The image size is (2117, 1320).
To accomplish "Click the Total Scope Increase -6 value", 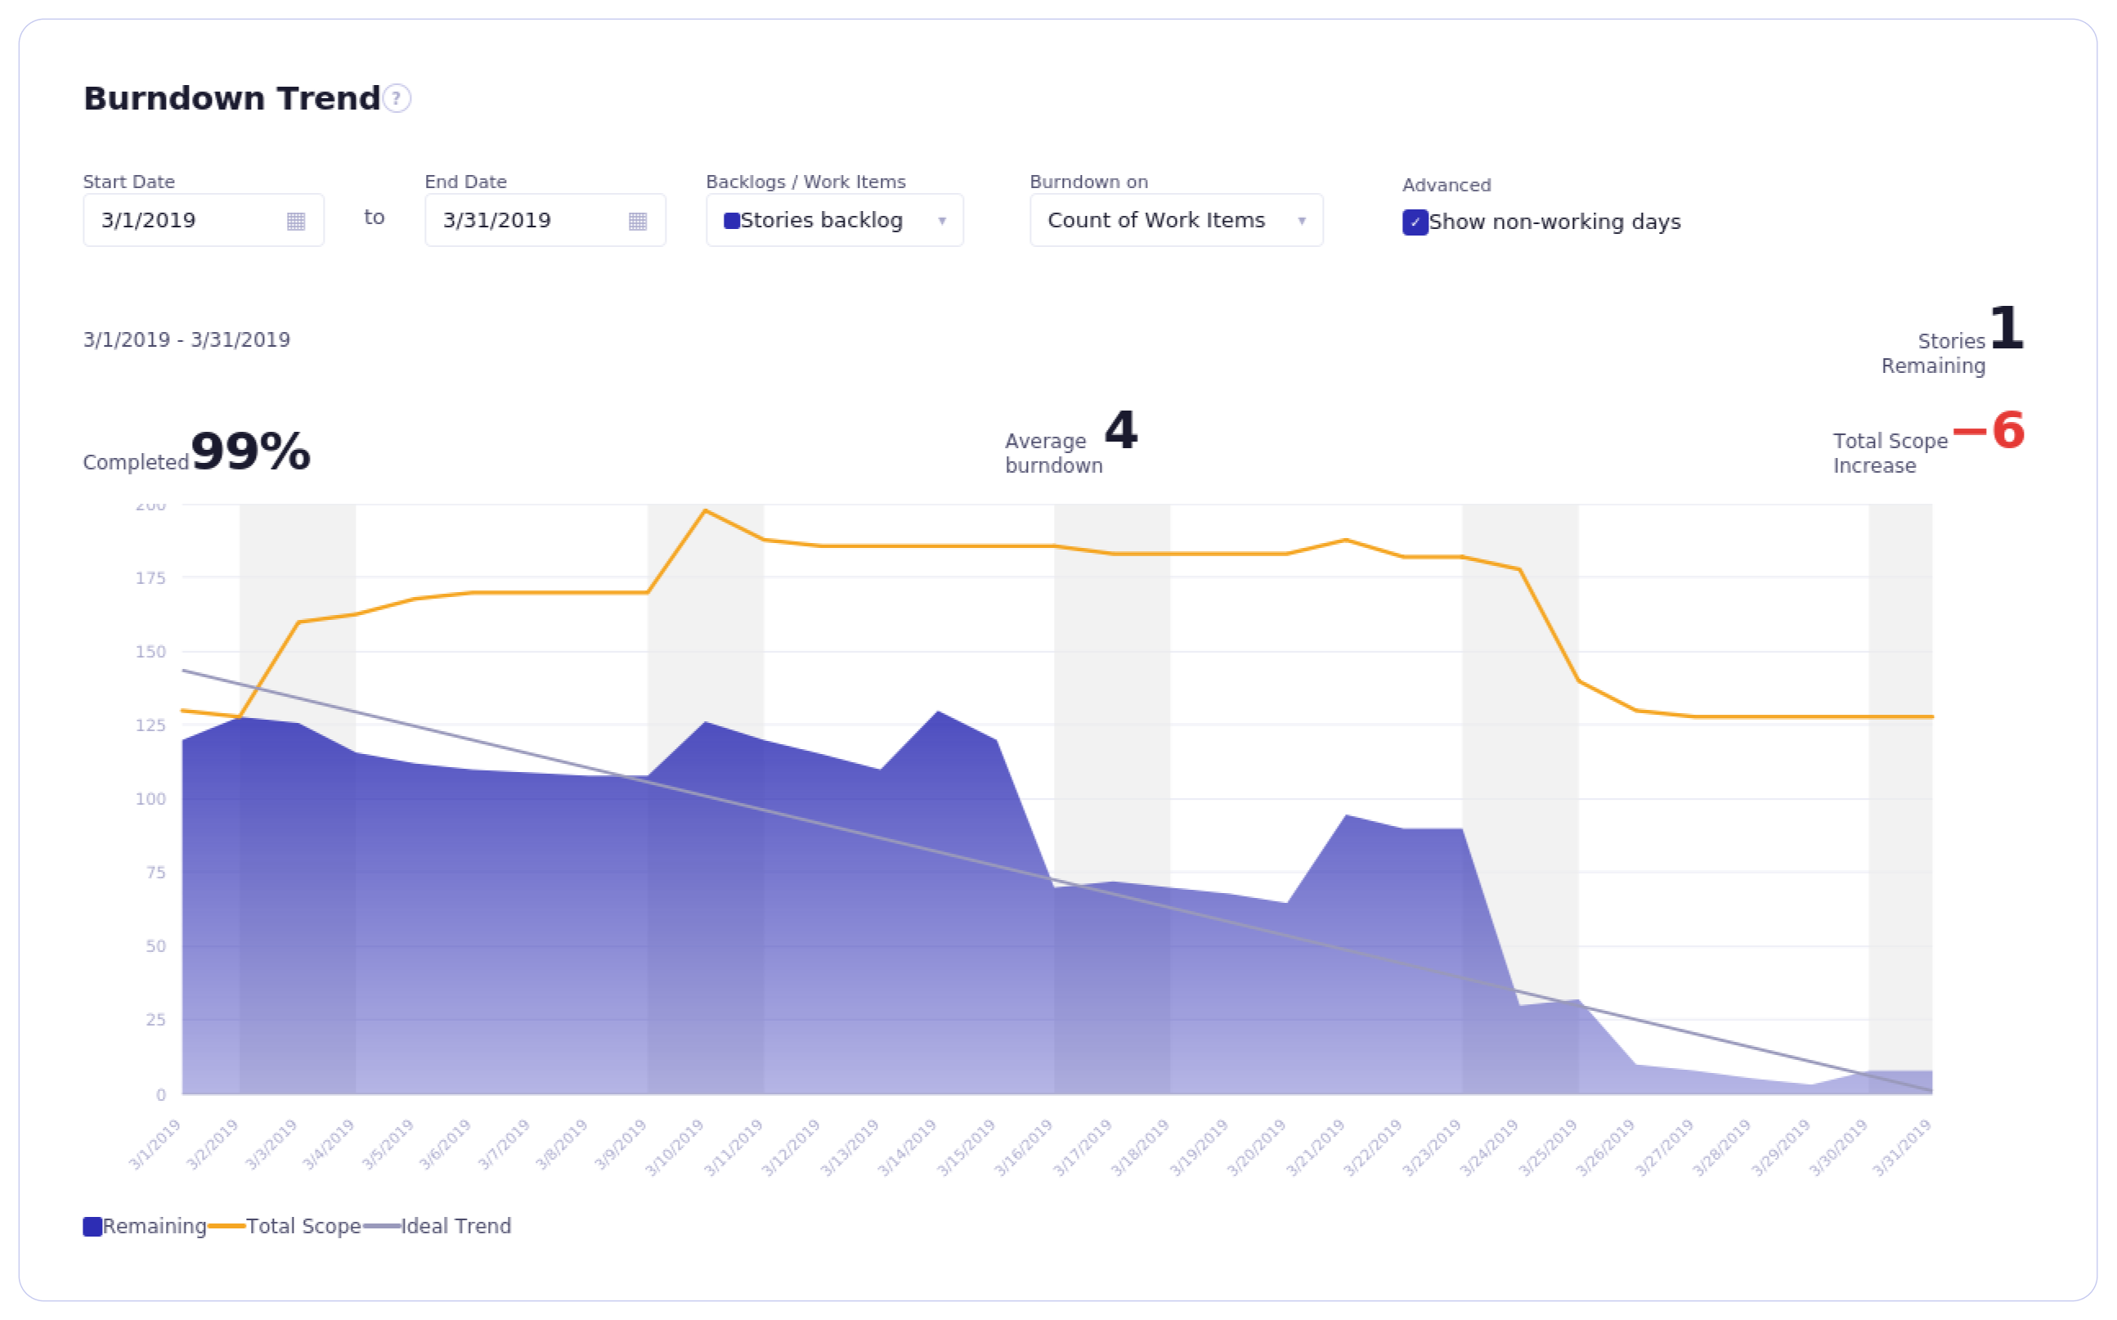I will (x=1989, y=431).
